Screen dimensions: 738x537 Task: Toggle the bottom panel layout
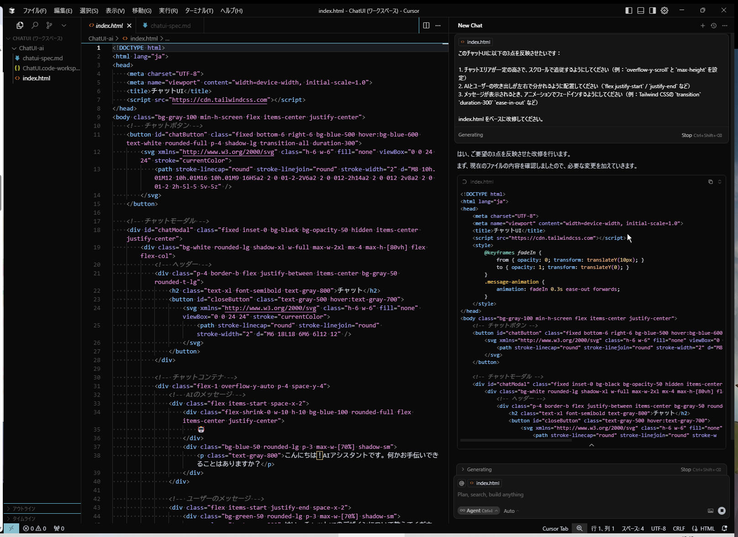(641, 11)
